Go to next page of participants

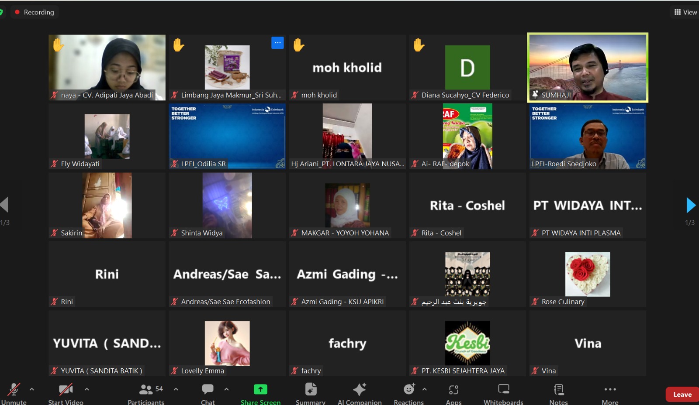[691, 205]
